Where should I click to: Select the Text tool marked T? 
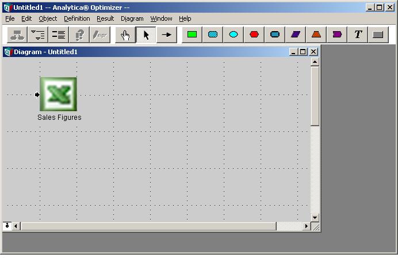pyautogui.click(x=358, y=35)
